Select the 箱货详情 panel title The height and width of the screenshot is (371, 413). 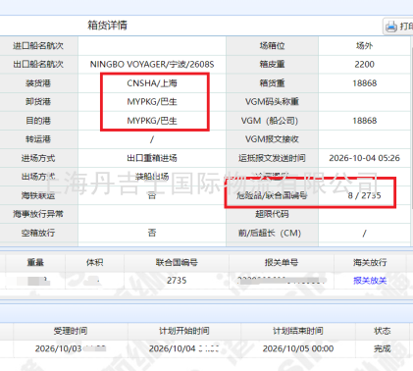pos(107,26)
